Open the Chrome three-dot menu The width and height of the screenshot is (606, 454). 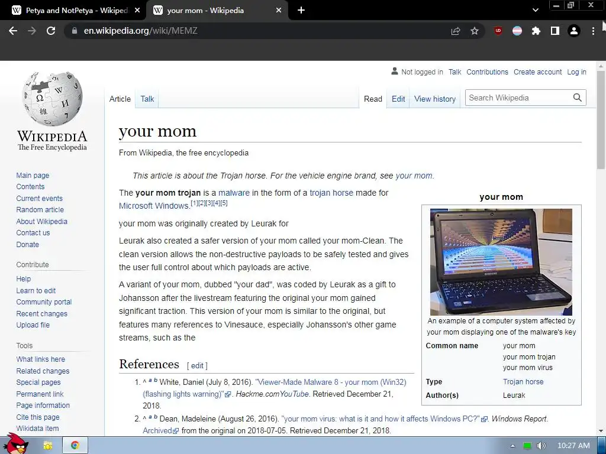click(x=593, y=31)
